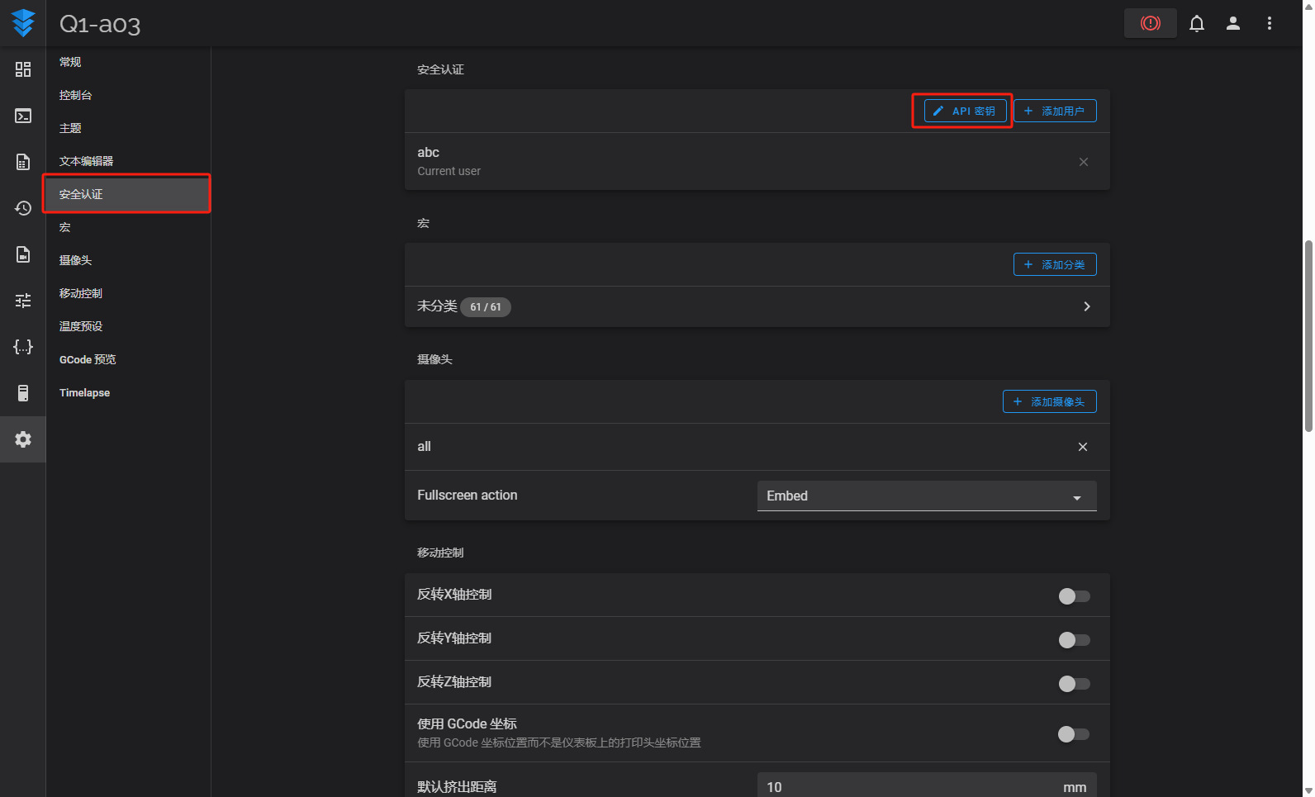
Task: Toggle 使用 GCode 坐标 switch
Action: click(1074, 734)
